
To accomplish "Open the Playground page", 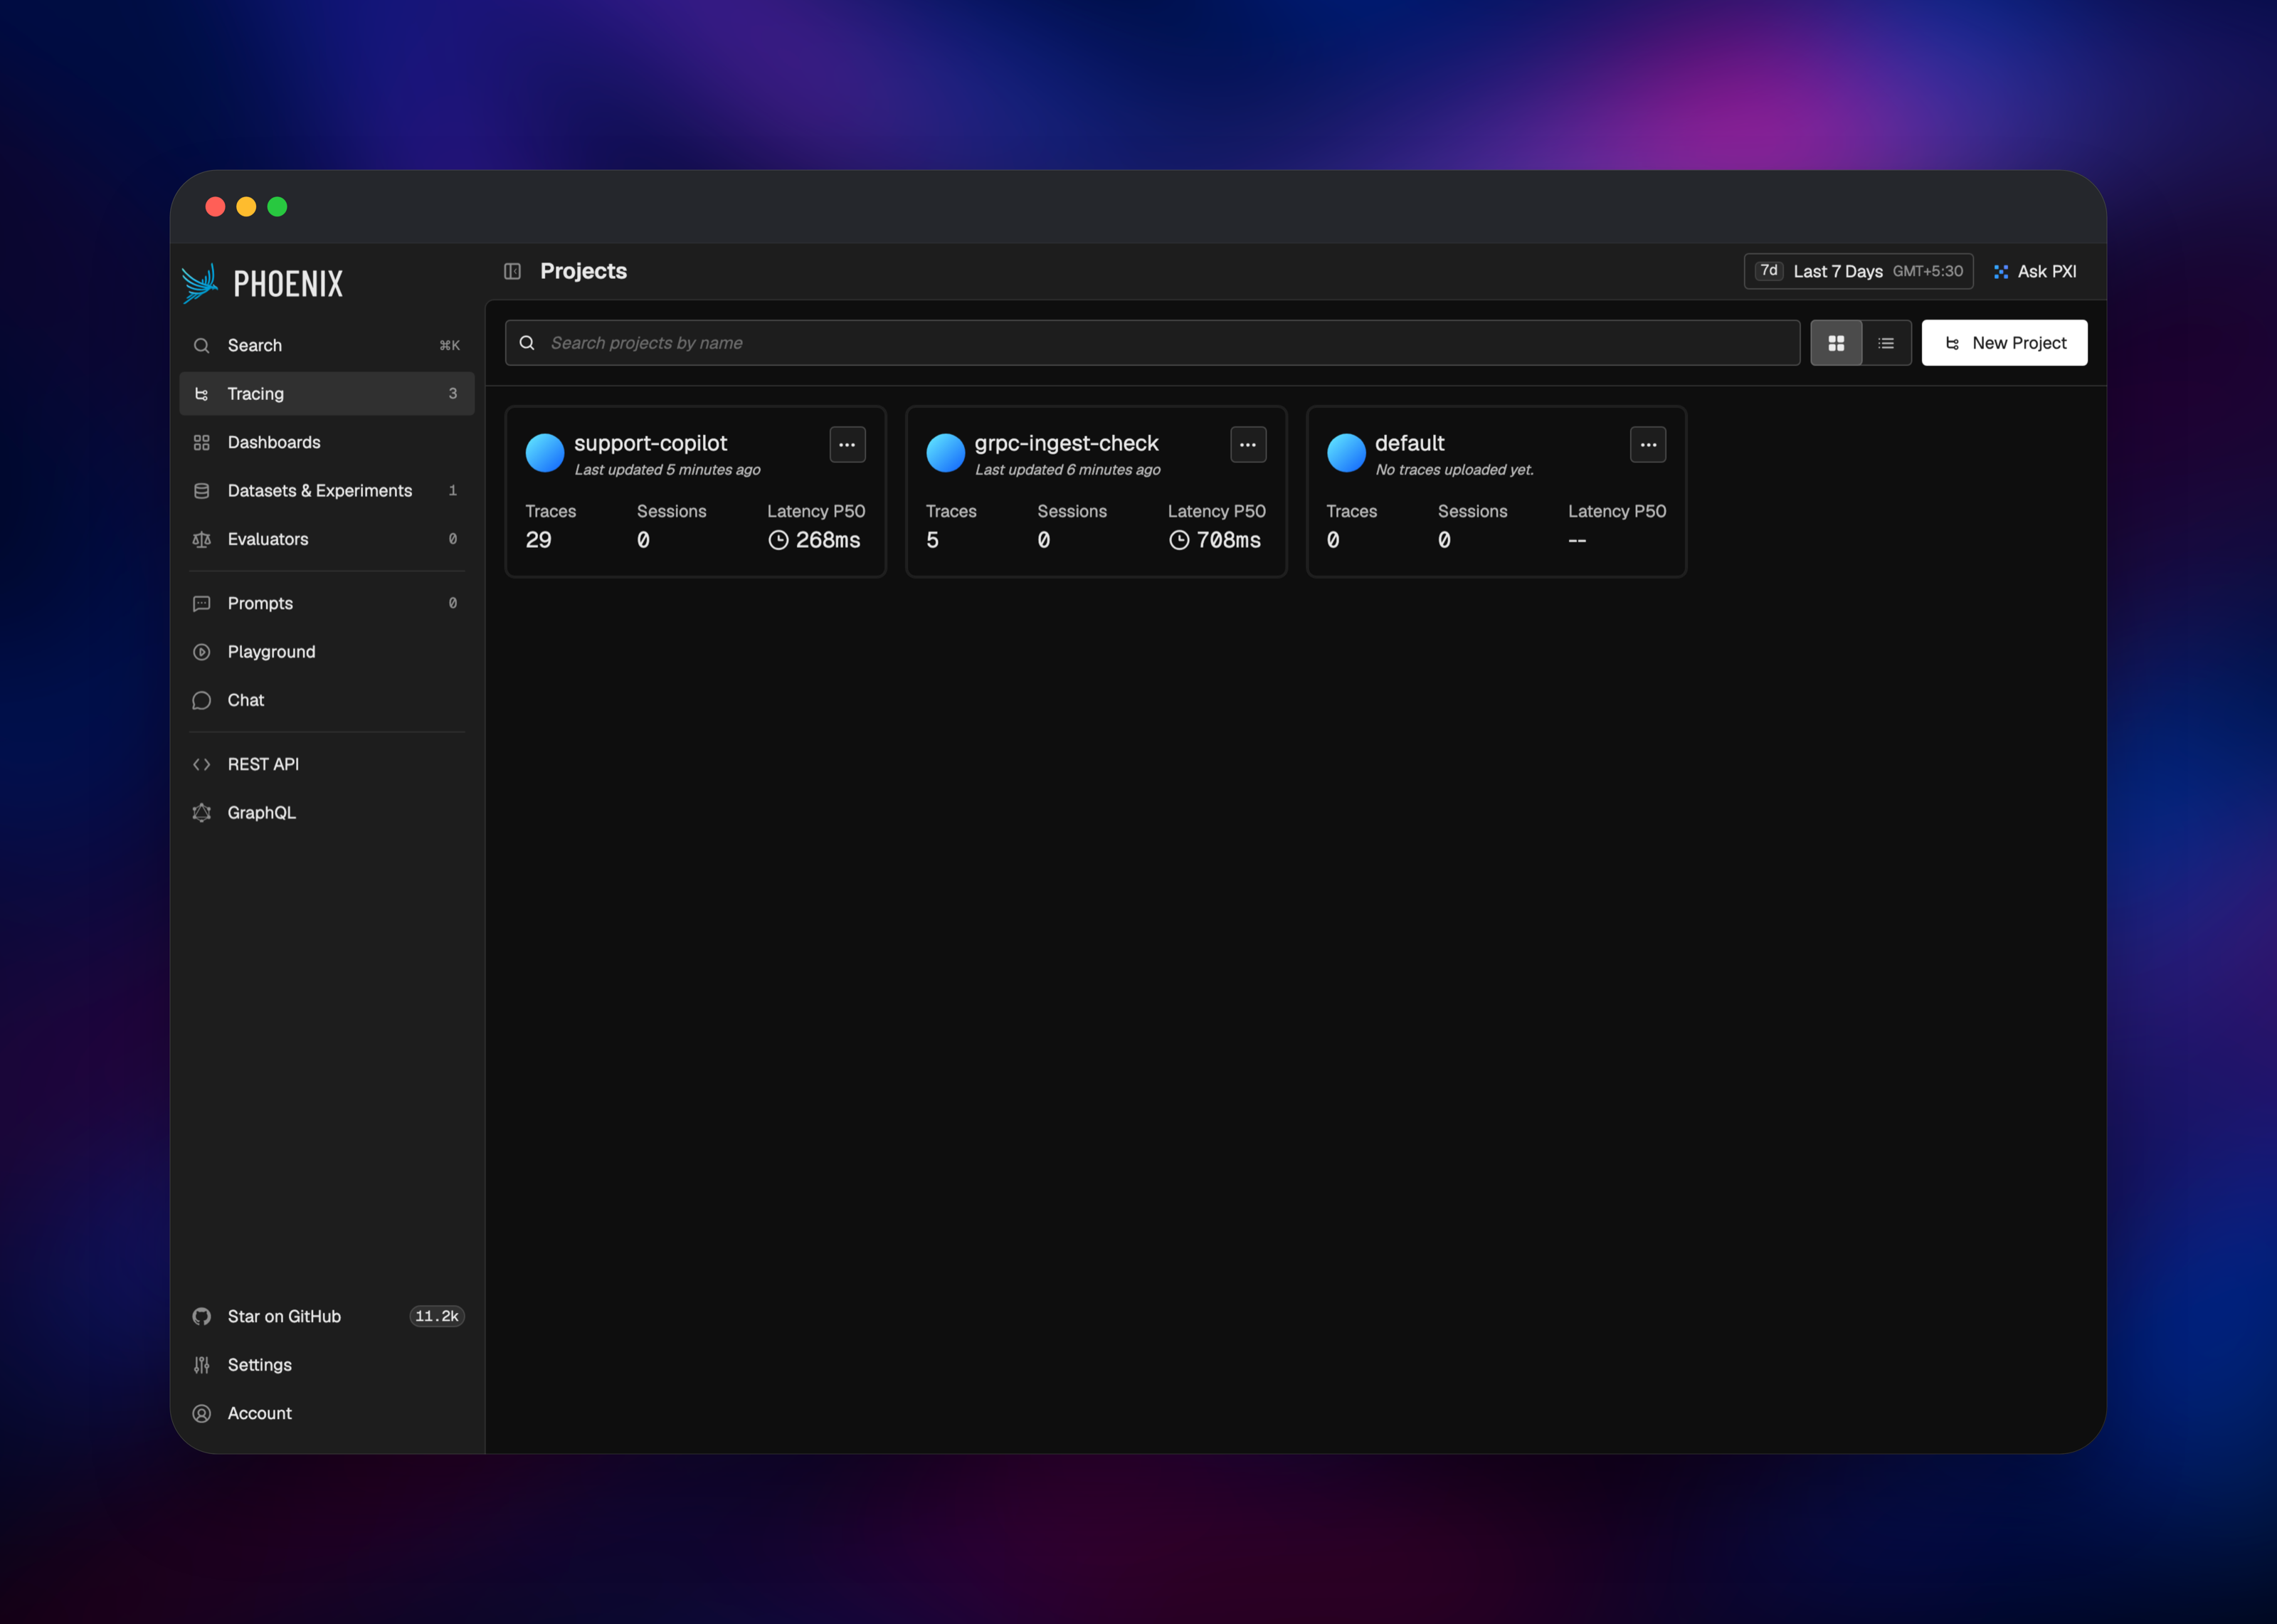I will pyautogui.click(x=327, y=652).
